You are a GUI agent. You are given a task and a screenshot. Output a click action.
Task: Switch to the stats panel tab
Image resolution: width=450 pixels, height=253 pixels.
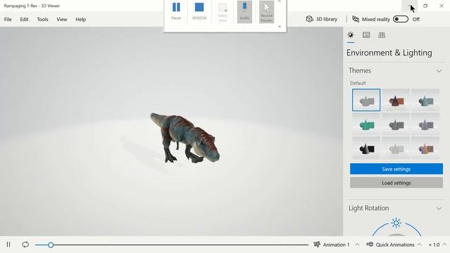(366, 35)
